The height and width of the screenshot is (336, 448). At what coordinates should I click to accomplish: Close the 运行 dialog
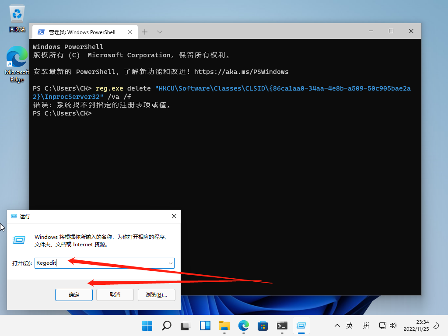tap(174, 216)
